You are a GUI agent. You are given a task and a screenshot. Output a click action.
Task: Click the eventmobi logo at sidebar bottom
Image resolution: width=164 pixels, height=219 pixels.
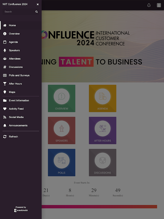pos(21,210)
